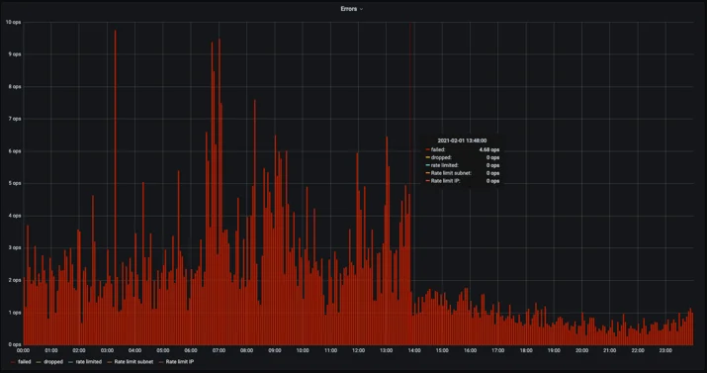Click the '3 ops' y-axis label
The width and height of the screenshot is (707, 373).
pyautogui.click(x=14, y=247)
